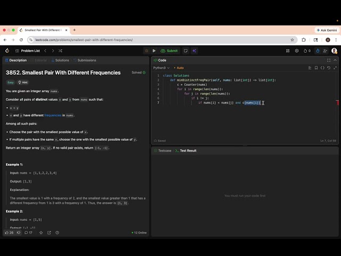341x256 pixels.
Task: Click the problem title heading
Action: pos(63,73)
